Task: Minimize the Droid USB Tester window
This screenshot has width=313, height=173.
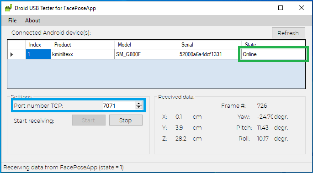Action: [x=260, y=8]
